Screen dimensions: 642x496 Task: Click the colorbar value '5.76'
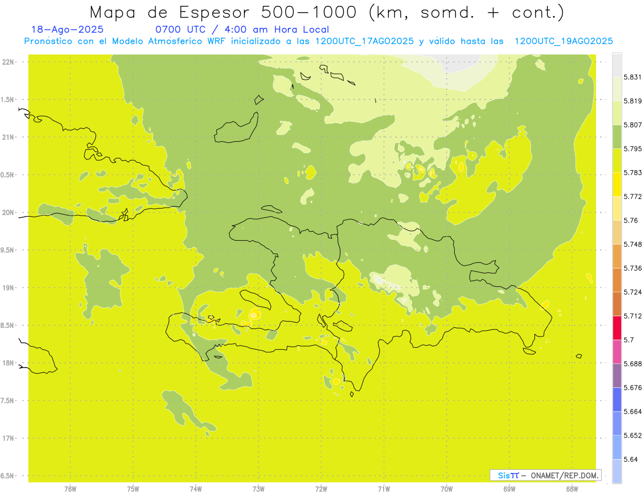tap(630, 220)
